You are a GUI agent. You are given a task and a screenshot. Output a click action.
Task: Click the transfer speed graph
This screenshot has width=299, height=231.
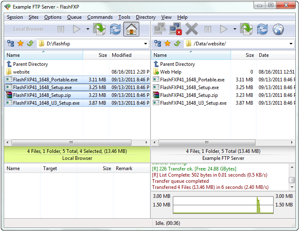pos(223,205)
